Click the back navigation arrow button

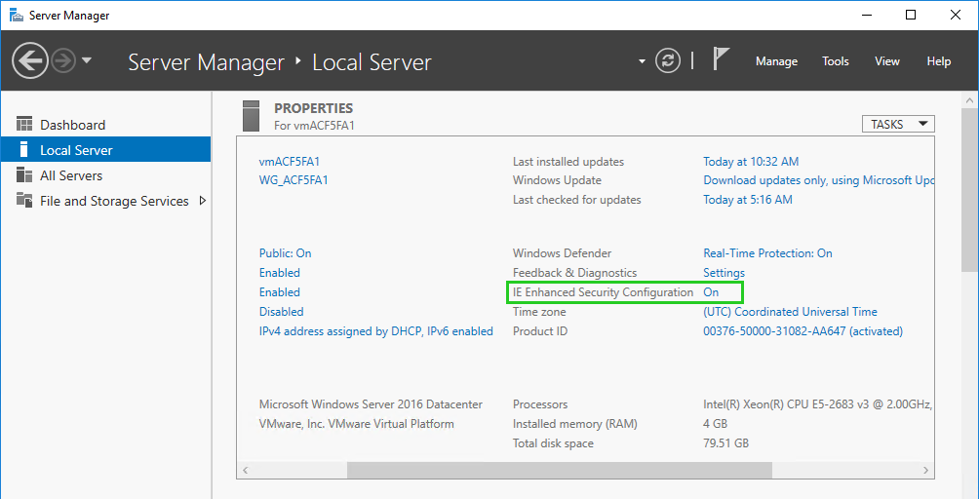30,61
